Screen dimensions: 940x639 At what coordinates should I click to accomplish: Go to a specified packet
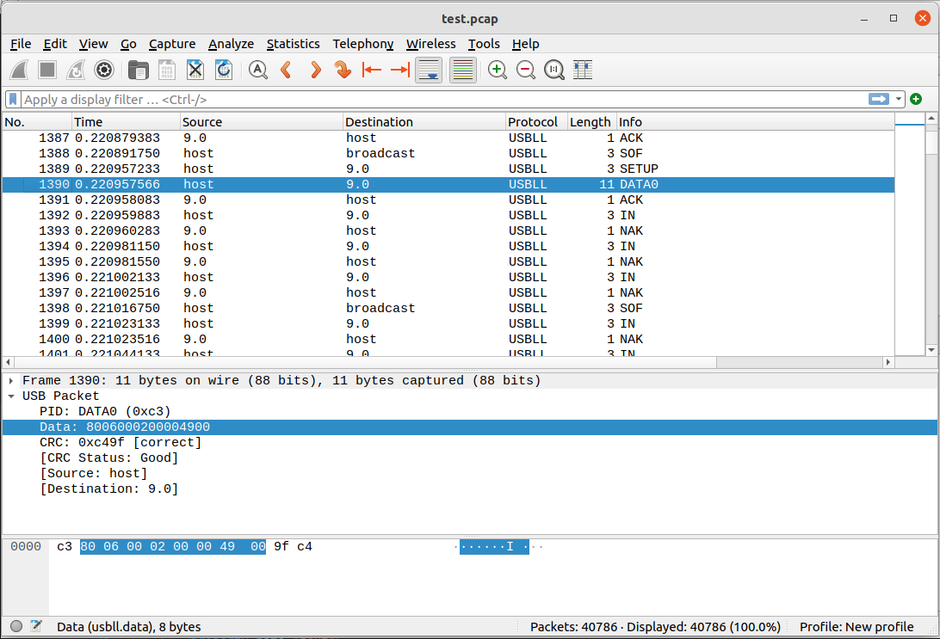coord(343,70)
